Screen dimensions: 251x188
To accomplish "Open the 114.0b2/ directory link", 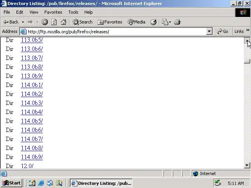I will 32,94.
